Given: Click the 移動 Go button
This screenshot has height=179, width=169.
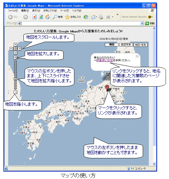Looking at the screenshot, I should click(x=150, y=23).
